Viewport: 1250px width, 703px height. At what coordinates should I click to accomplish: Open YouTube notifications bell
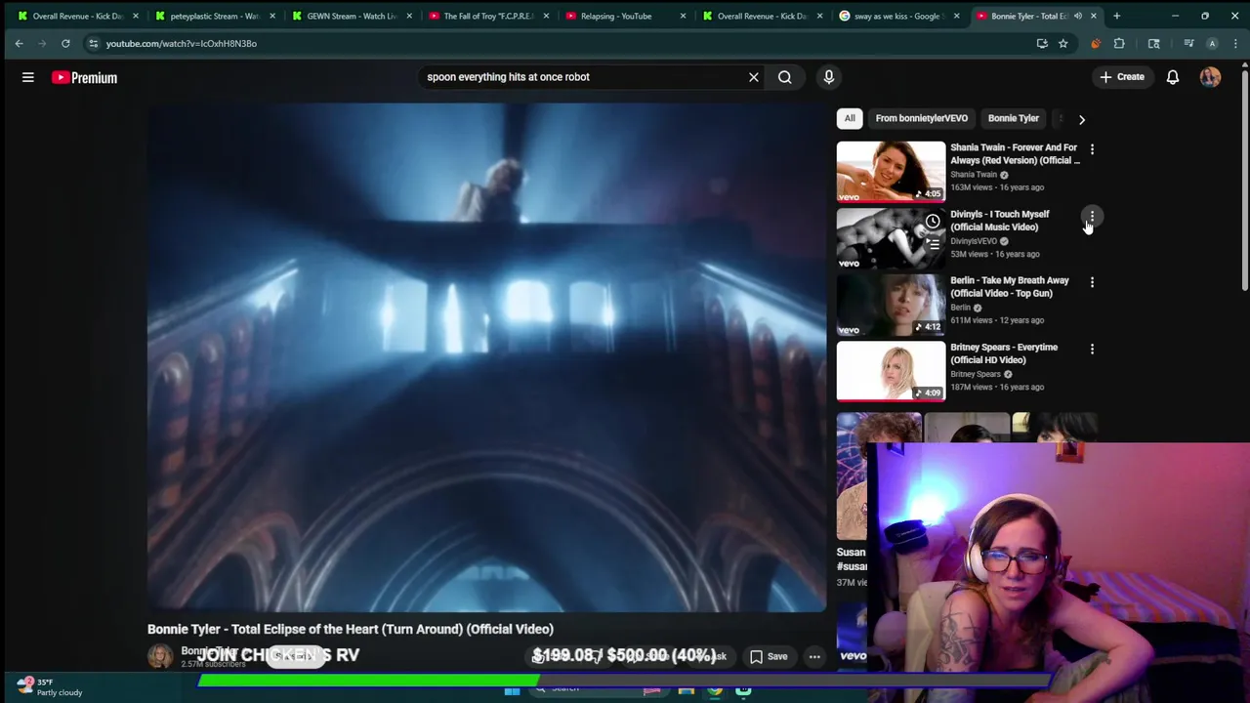[1173, 77]
